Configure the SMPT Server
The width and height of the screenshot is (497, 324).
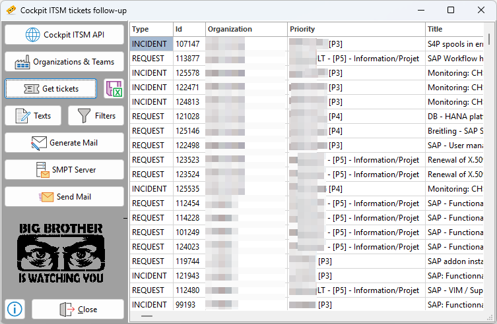click(65, 170)
